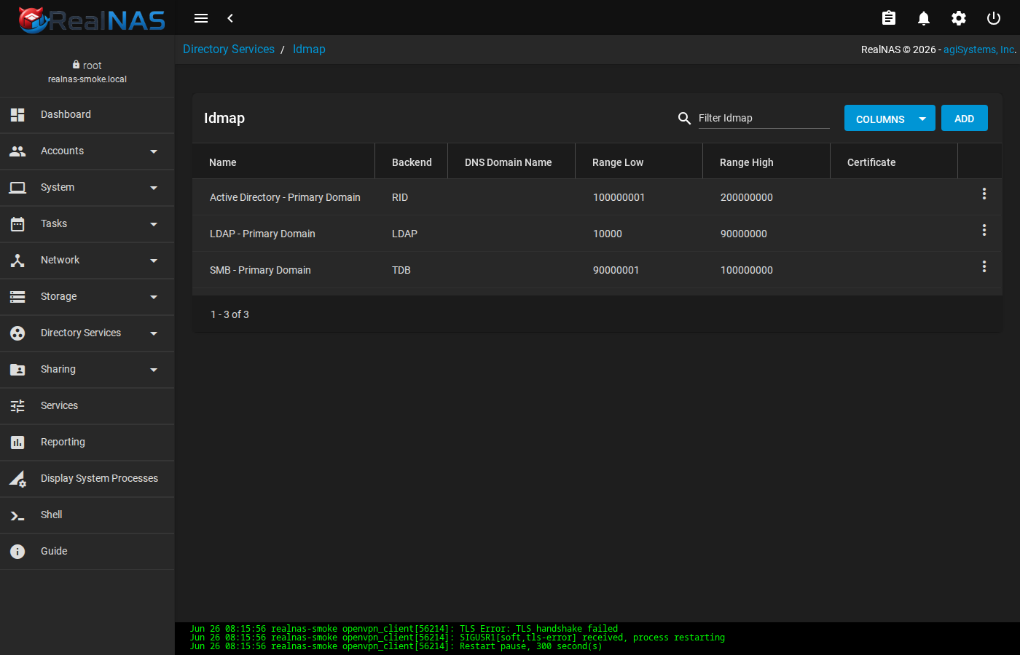Sort by Backend column header
This screenshot has width=1020, height=655.
(412, 162)
